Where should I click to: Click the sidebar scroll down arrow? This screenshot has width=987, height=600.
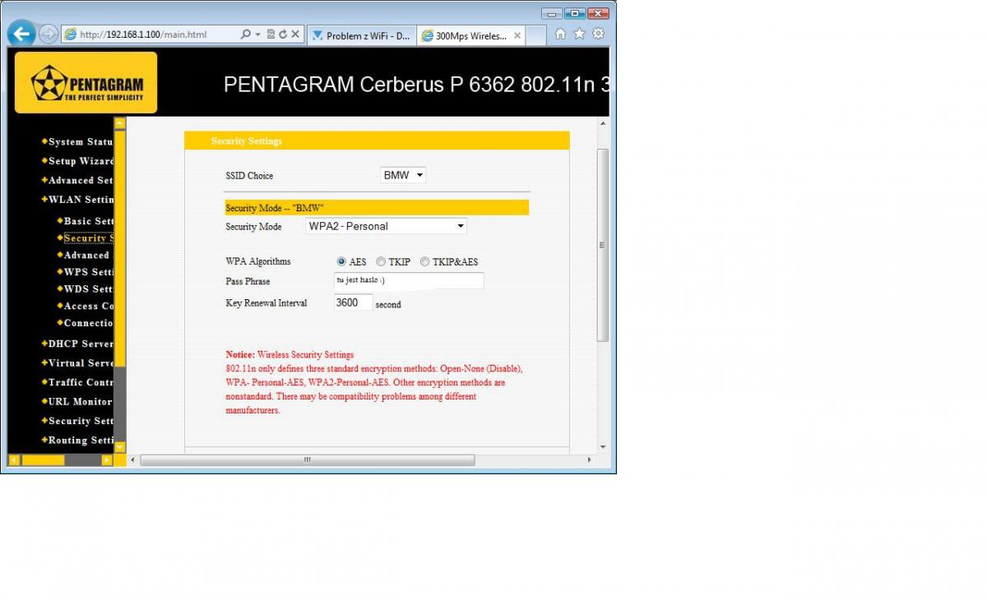tap(120, 447)
